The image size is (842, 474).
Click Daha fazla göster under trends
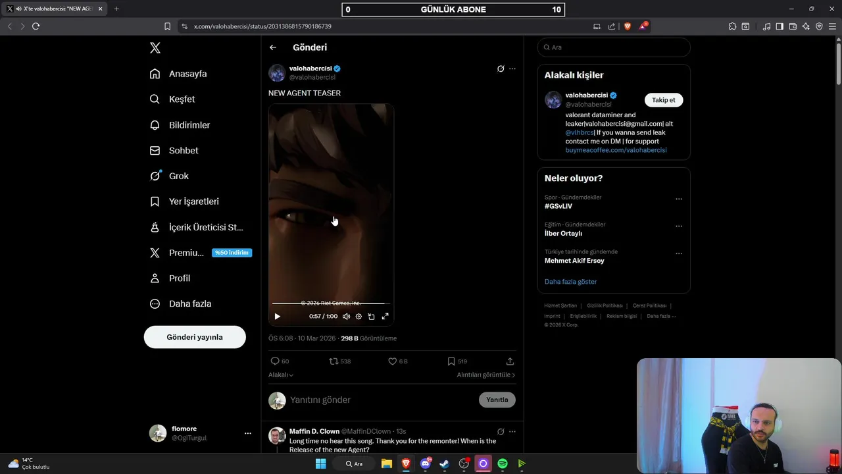pyautogui.click(x=570, y=282)
